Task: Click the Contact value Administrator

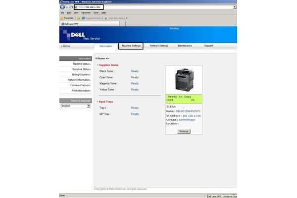Action: [x=187, y=120]
